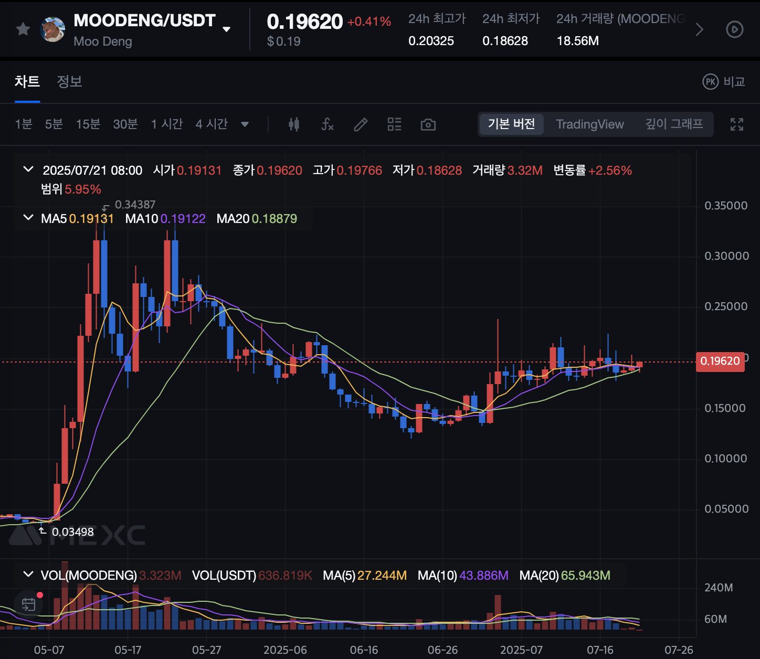
Task: Open the fx indicators menu
Action: tap(327, 124)
